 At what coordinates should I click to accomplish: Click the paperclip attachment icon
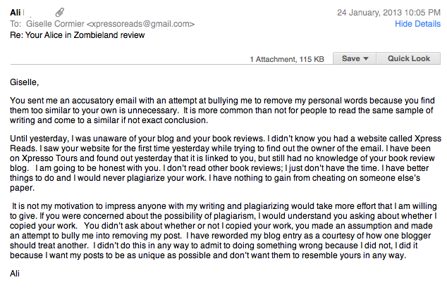(x=60, y=12)
